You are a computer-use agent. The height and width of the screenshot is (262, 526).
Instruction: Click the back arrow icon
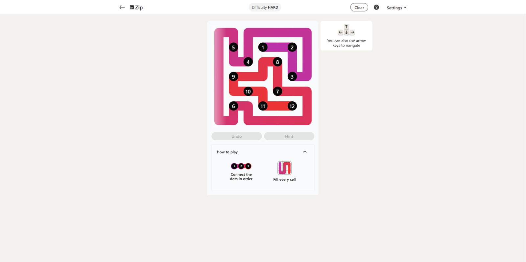click(x=122, y=7)
